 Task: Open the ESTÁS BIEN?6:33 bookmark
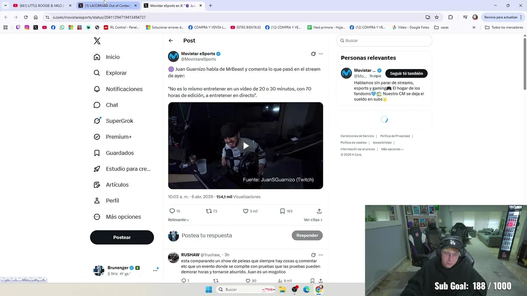click(245, 28)
